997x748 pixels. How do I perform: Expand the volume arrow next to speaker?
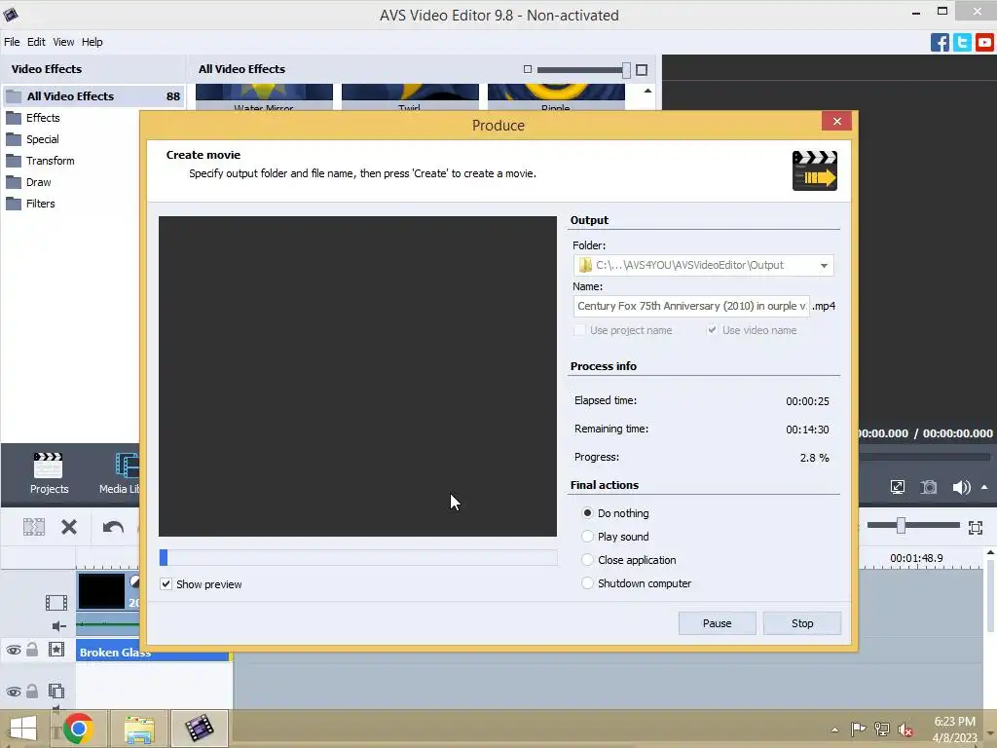pos(984,487)
